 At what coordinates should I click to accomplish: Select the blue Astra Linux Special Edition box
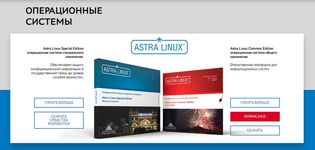coord(127,98)
